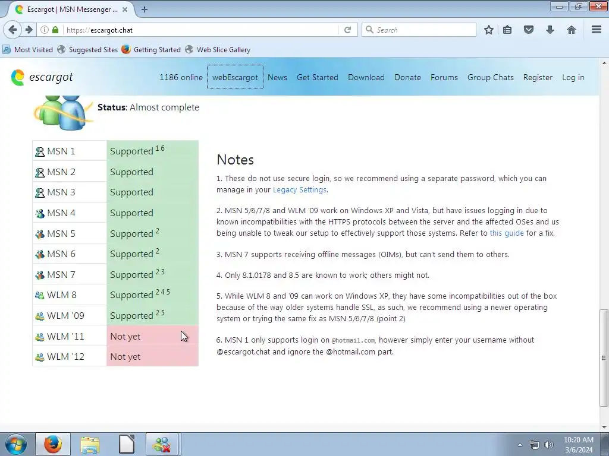This screenshot has height=456, width=609.
Task: Go to the Firefox home page icon
Action: [x=572, y=30]
